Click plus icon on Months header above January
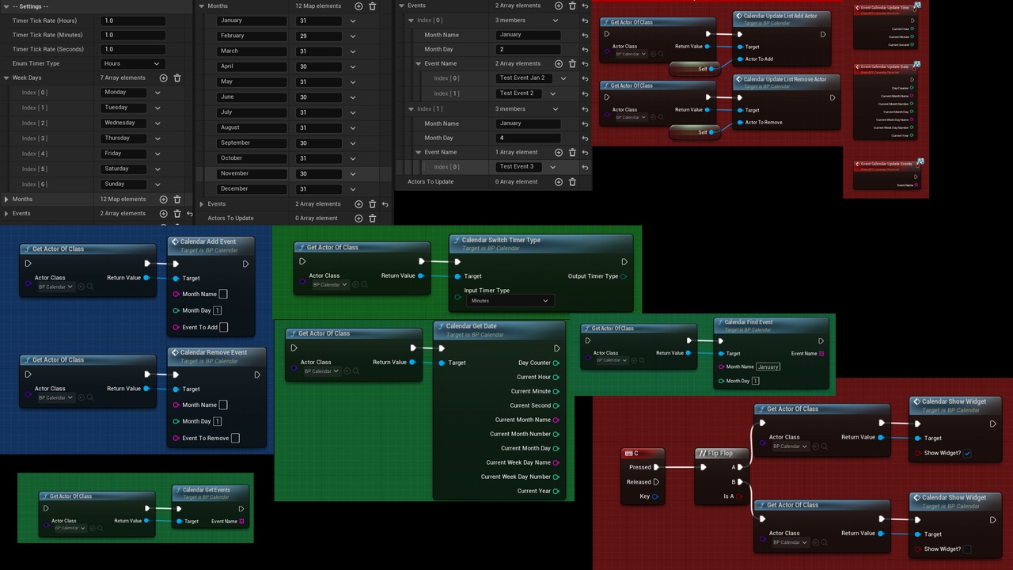The width and height of the screenshot is (1013, 570). 359,6
